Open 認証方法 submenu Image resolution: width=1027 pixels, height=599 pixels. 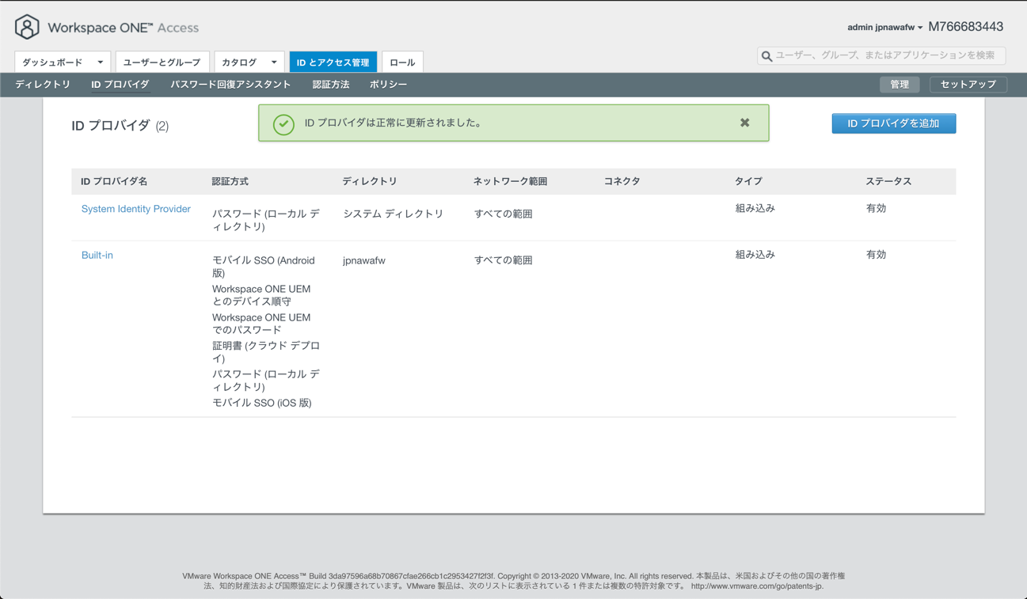331,84
